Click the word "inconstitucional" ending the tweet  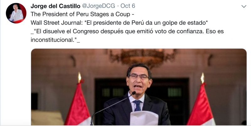(52, 40)
